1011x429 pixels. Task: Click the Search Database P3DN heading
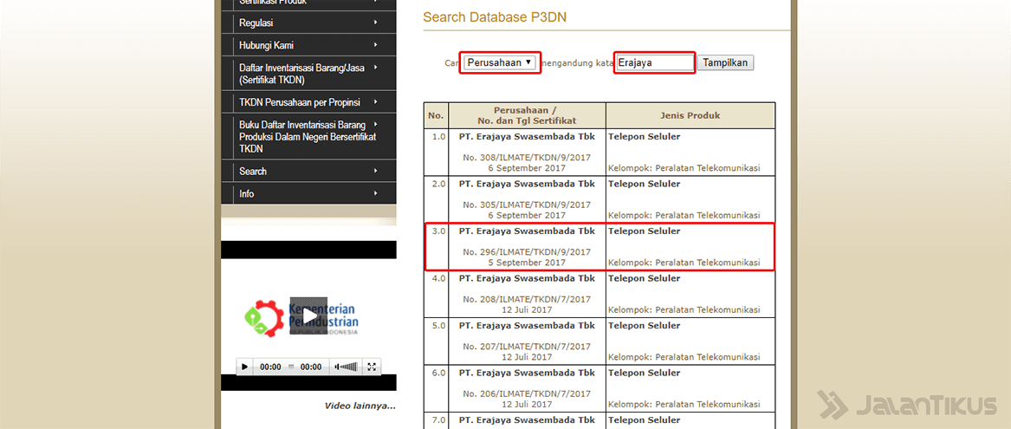[x=495, y=17]
